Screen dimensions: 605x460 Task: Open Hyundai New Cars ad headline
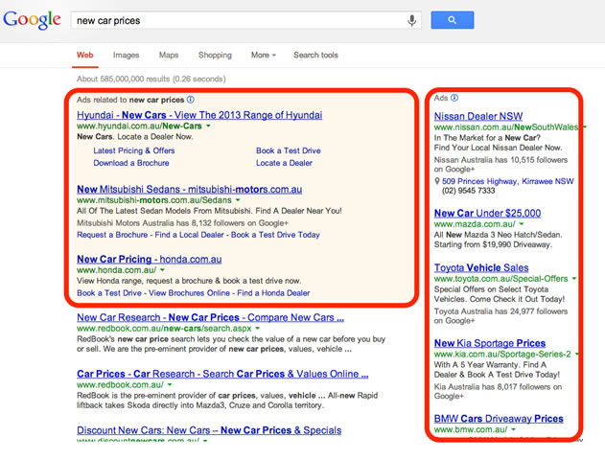pyautogui.click(x=199, y=115)
